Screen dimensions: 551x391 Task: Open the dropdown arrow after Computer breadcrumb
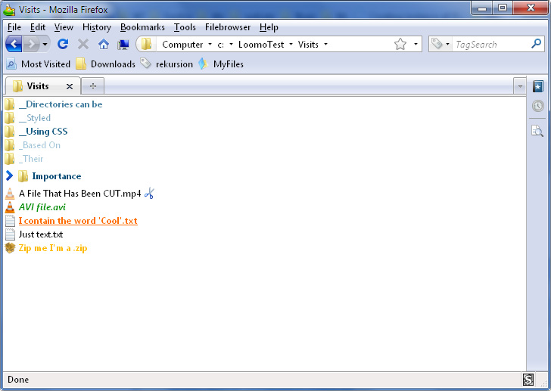210,44
